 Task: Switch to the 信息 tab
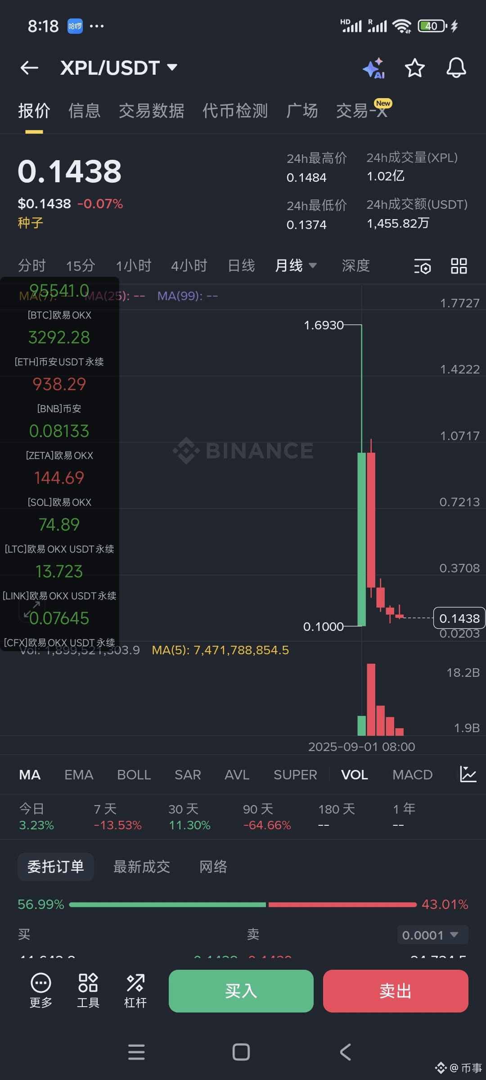click(85, 111)
